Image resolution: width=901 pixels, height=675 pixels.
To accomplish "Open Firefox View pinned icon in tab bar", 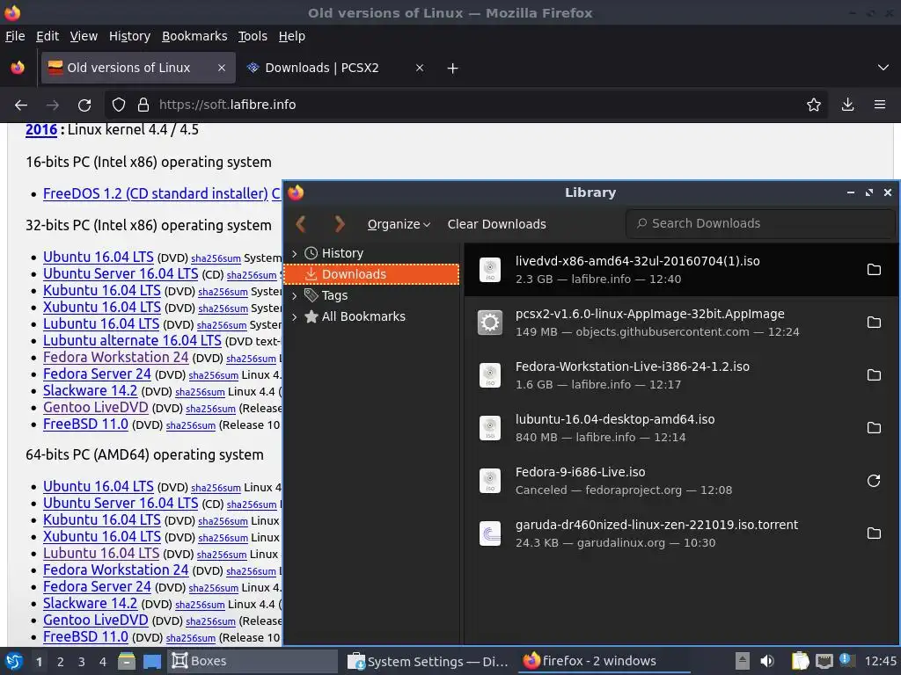I will (18, 68).
